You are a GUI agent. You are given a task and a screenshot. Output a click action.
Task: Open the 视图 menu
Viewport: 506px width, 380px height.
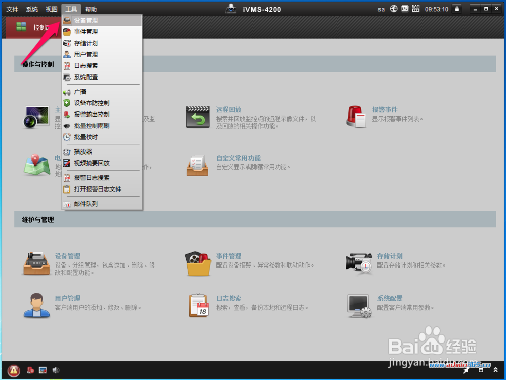coord(51,9)
